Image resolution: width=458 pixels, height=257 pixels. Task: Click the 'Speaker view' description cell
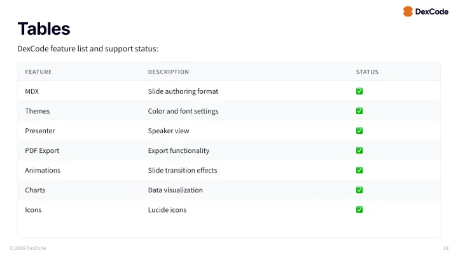pyautogui.click(x=169, y=131)
